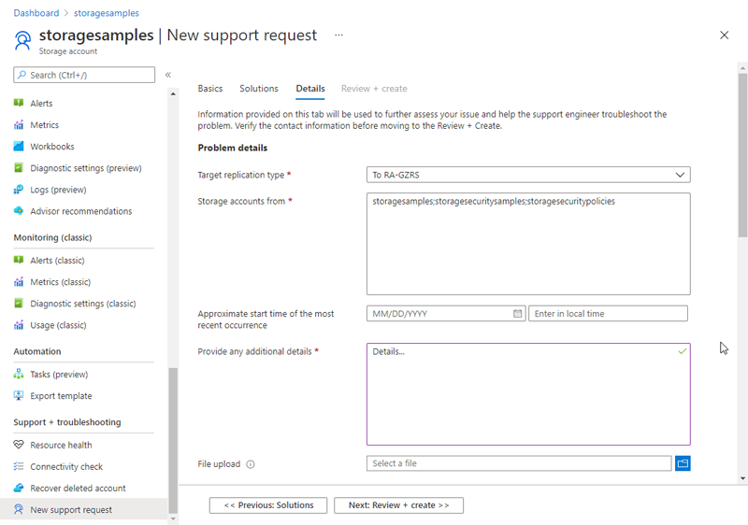Viewport: 748px width, 525px height.
Task: Click Connectivity check list icon
Action: coord(19,466)
